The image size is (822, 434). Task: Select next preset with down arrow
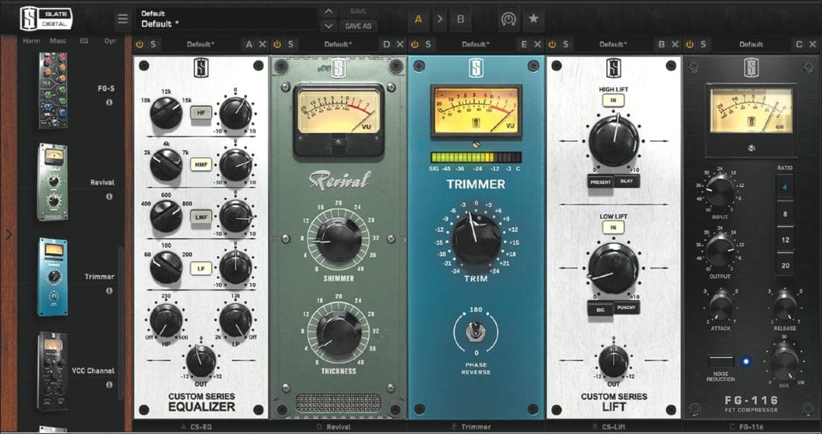pyautogui.click(x=328, y=25)
